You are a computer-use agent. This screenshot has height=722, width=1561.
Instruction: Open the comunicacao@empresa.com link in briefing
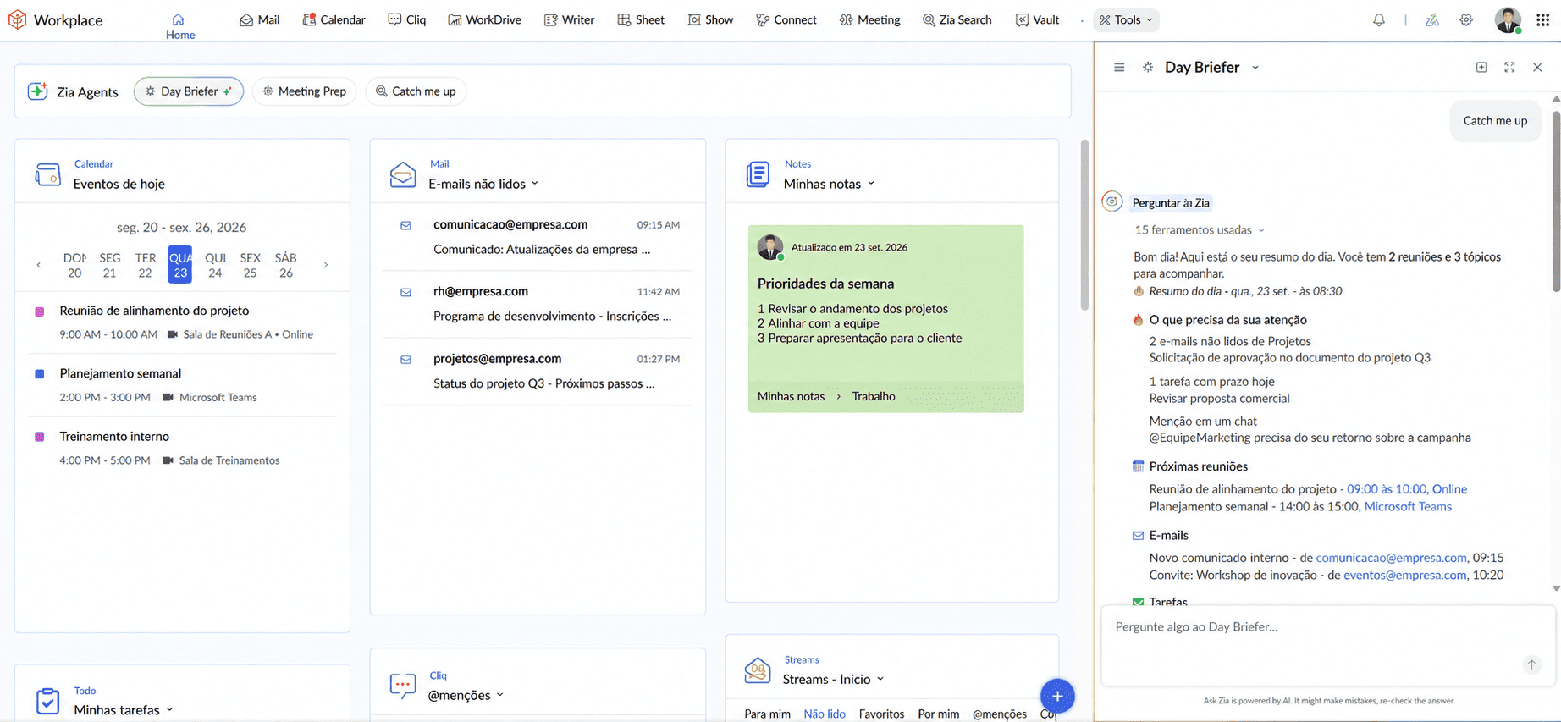[1391, 558]
